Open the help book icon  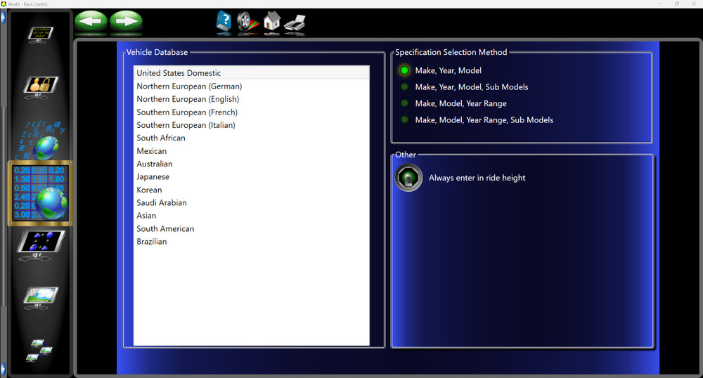[224, 23]
